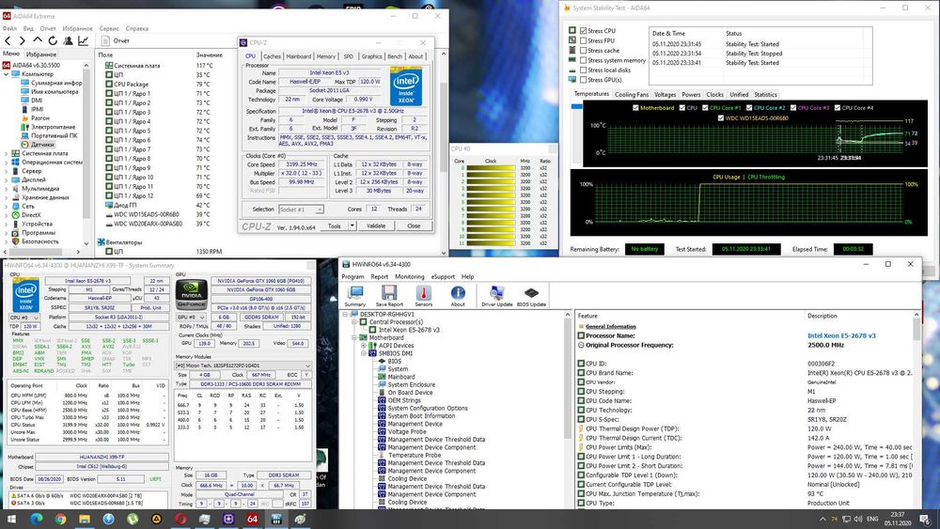Open the AIDA64 graph chart toolbar icon

point(84,40)
